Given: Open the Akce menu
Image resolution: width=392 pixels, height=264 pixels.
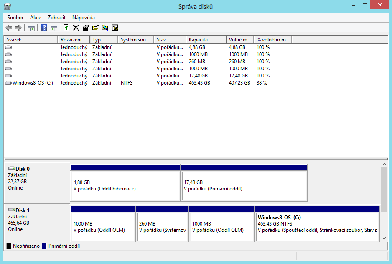Looking at the screenshot, I should (36, 18).
